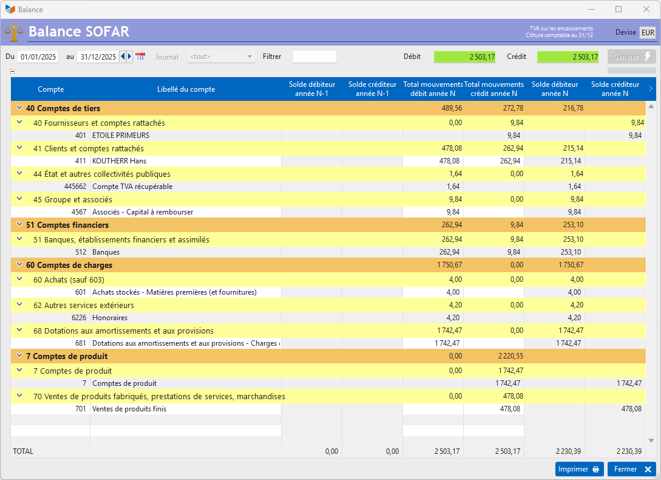Collapse 41 Clients et comptes rattachés
Image resolution: width=661 pixels, height=480 pixels.
coord(19,148)
